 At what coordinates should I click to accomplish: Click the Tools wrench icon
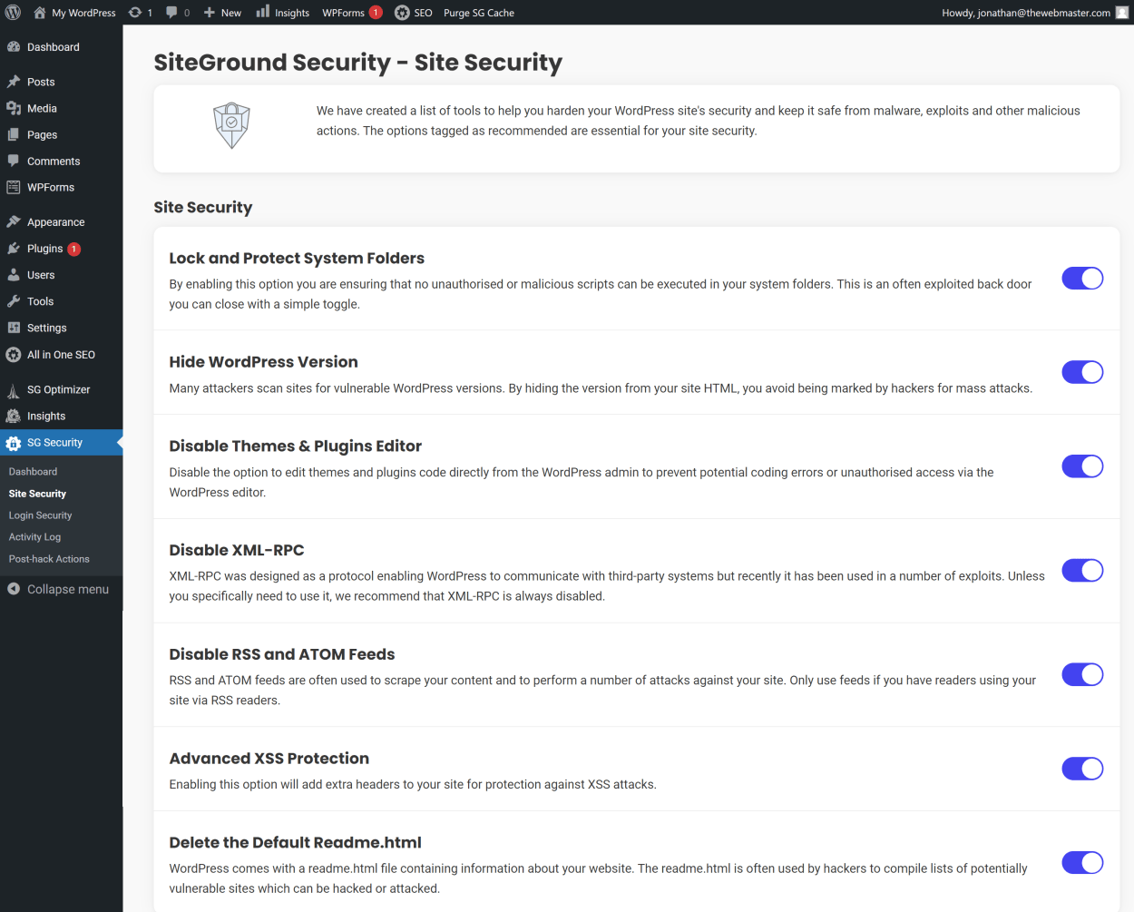click(14, 300)
